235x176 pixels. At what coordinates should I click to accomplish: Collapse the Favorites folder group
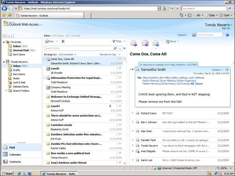click(4, 42)
